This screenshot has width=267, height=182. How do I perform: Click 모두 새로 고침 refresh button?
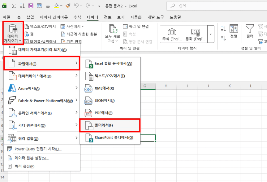pyautogui.click(x=112, y=34)
